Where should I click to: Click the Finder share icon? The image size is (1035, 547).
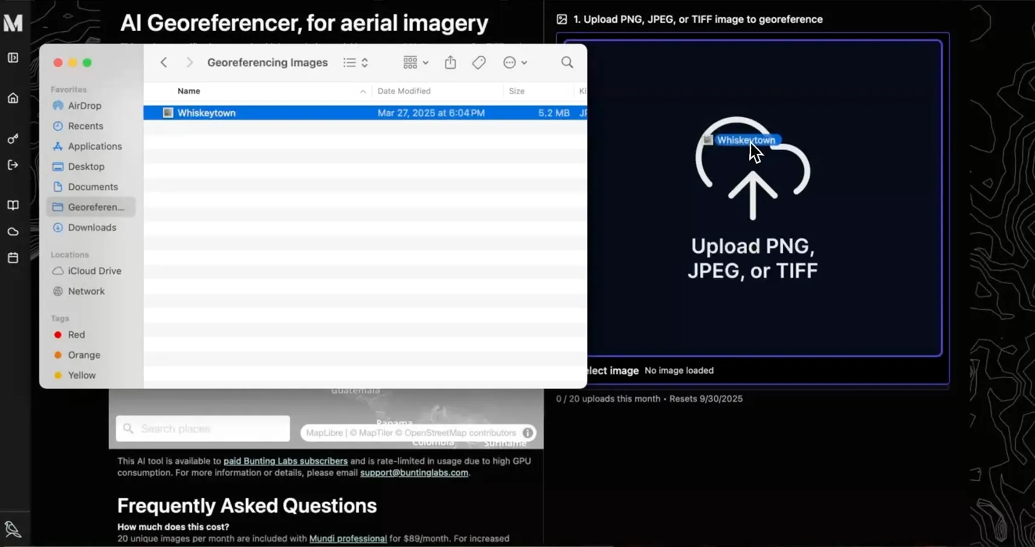(x=450, y=62)
